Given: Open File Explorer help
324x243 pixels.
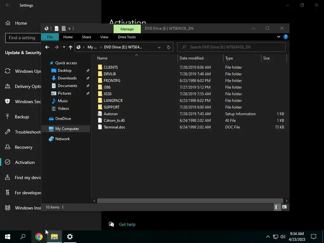Looking at the screenshot, I should pyautogui.click(x=286, y=37).
